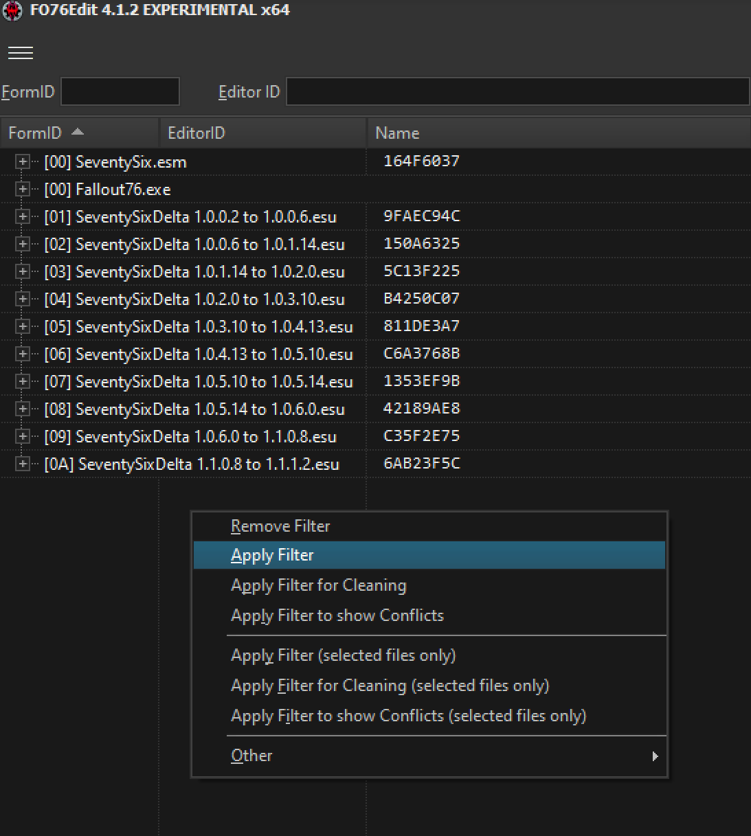Sort by FormID column header

(x=79, y=133)
